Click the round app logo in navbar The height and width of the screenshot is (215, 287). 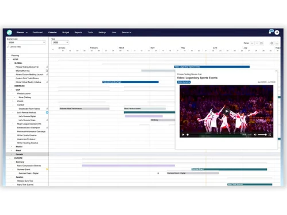coord(9,33)
